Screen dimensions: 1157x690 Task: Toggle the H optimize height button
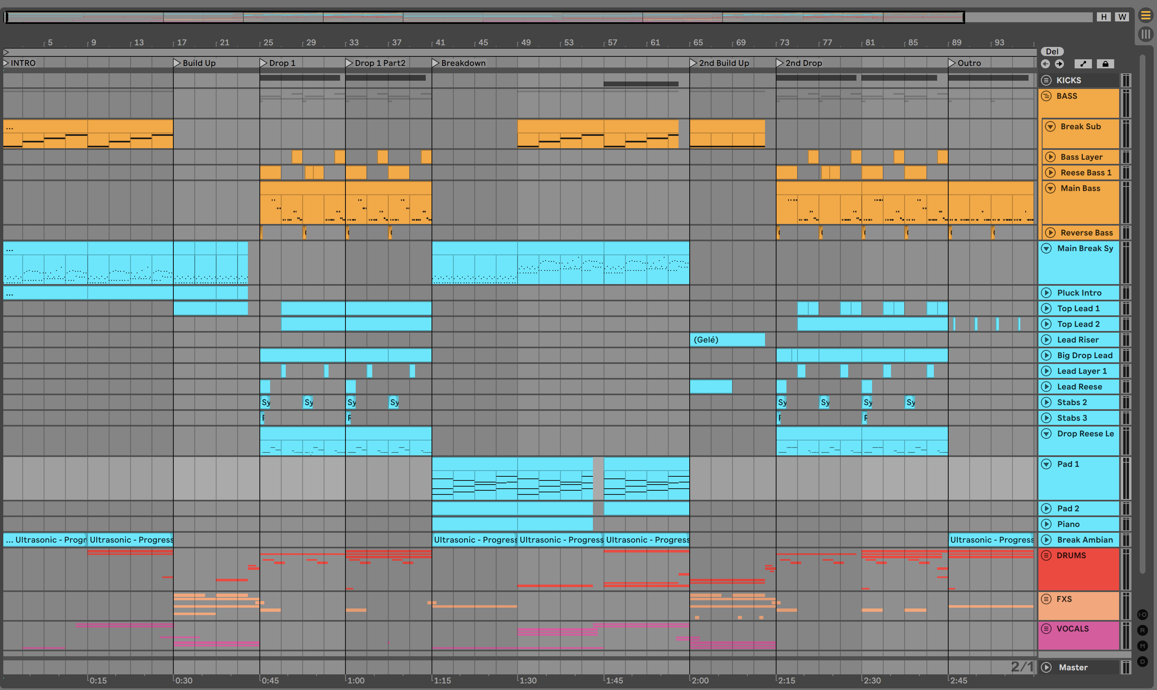click(1103, 17)
